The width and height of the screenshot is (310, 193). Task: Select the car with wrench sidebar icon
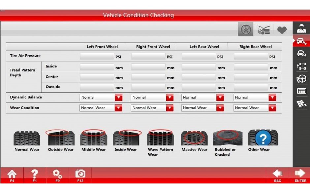point(301,41)
